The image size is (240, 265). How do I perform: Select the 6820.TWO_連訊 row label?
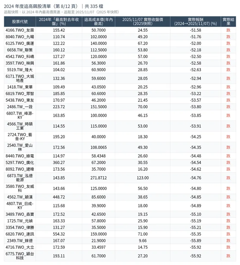20,234
